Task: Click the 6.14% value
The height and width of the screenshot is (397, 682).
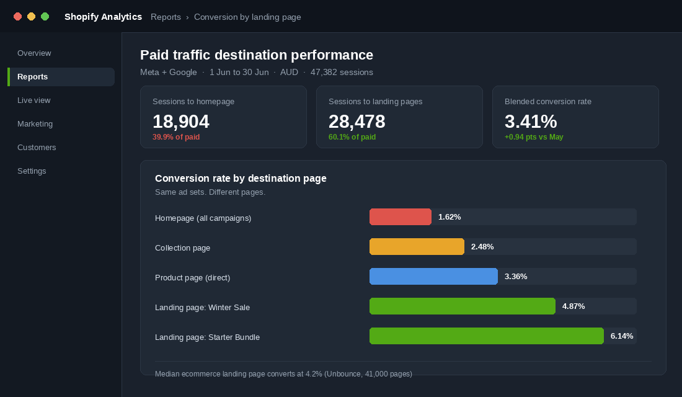Action: click(622, 336)
